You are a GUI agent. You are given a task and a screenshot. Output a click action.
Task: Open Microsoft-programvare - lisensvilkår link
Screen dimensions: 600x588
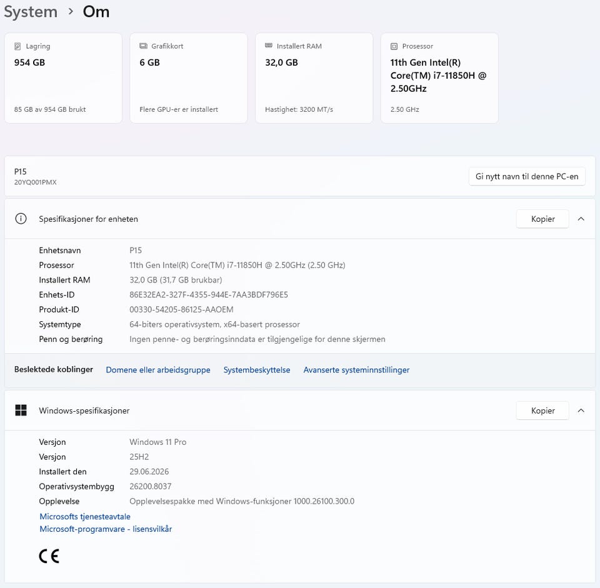[x=106, y=529]
